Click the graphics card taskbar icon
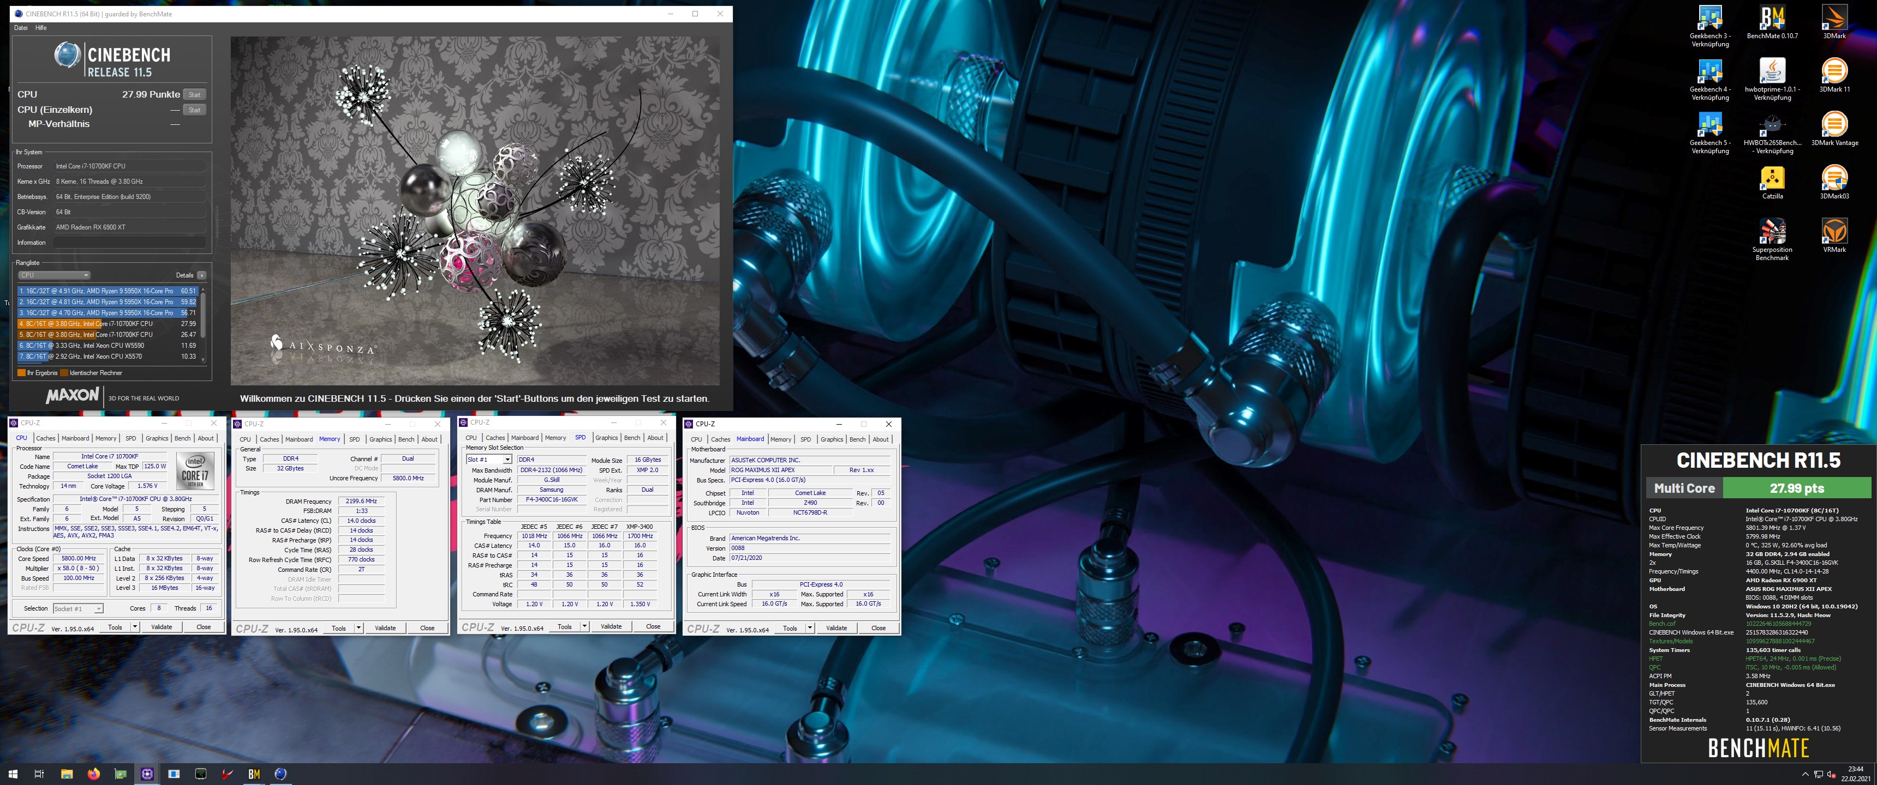Screen dimensions: 1877x785 coord(120,774)
